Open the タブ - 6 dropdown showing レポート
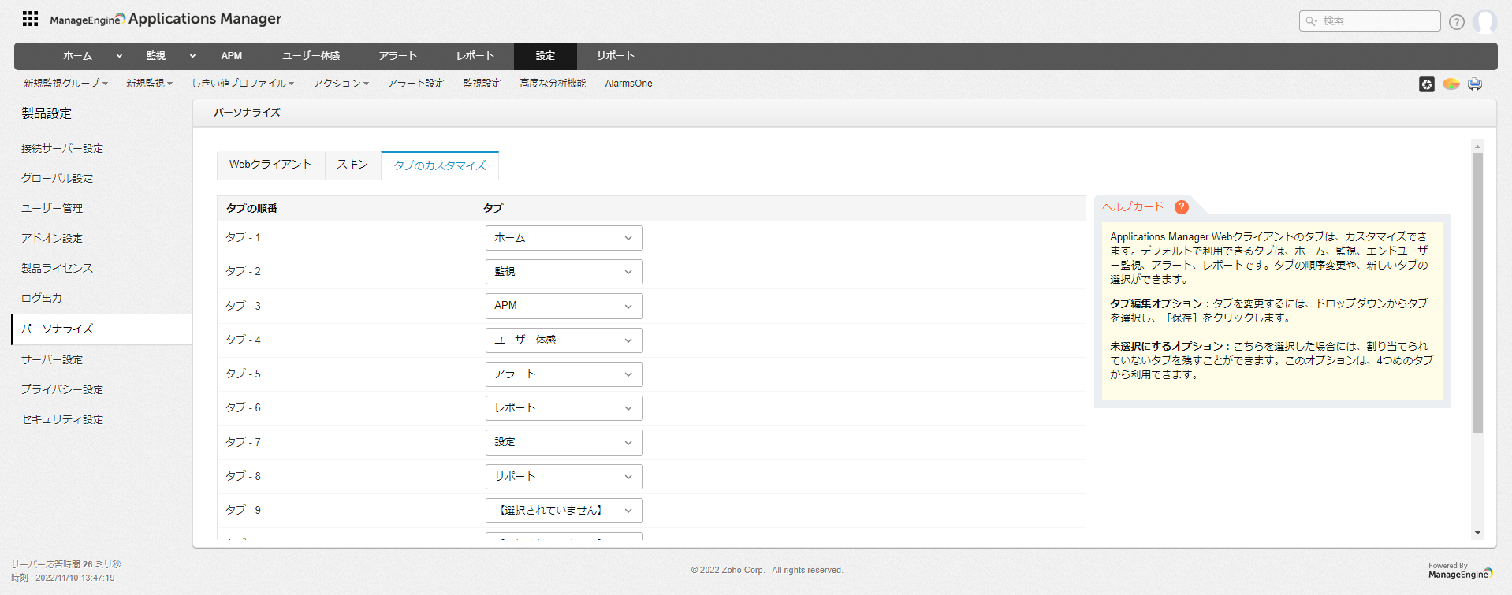The height and width of the screenshot is (595, 1512). pos(564,408)
